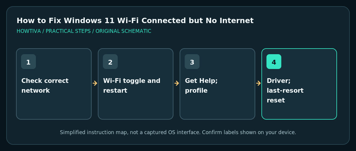356x151 pixels.
Task: Open the first step card
Action: tap(54, 84)
